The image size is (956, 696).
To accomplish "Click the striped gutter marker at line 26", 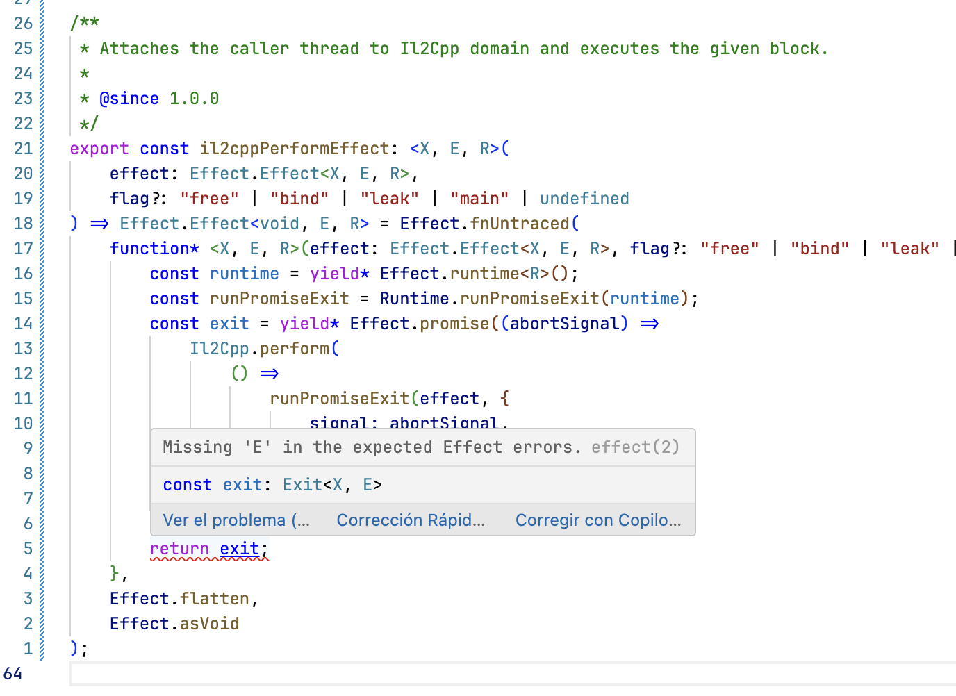I will tap(43, 23).
